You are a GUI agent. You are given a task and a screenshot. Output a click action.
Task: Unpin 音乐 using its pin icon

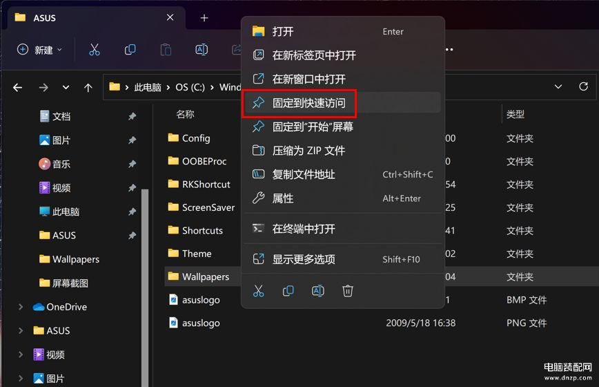[x=132, y=164]
